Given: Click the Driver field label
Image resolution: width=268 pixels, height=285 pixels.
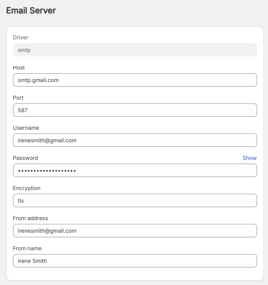Looking at the screenshot, I should [x=21, y=37].
